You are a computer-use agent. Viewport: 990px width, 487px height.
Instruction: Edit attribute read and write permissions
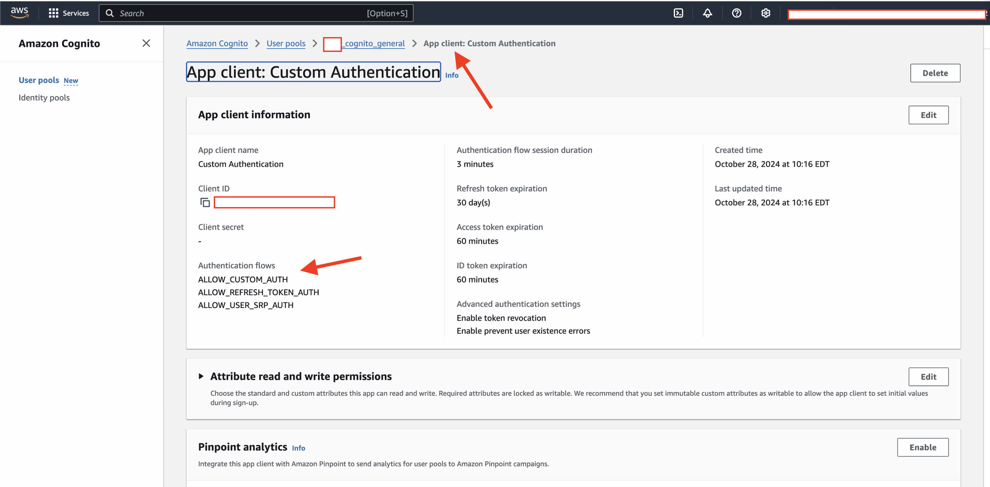[928, 377]
